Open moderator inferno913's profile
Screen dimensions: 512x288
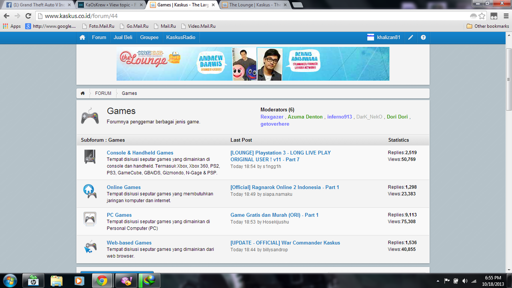tap(340, 117)
